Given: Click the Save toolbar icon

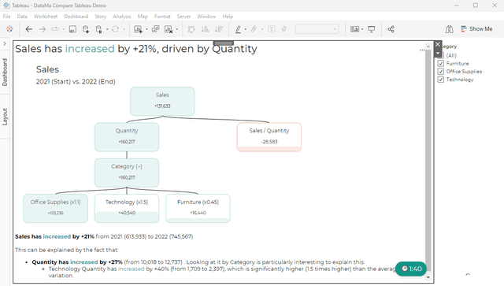Looking at the screenshot, I should (x=72, y=29).
